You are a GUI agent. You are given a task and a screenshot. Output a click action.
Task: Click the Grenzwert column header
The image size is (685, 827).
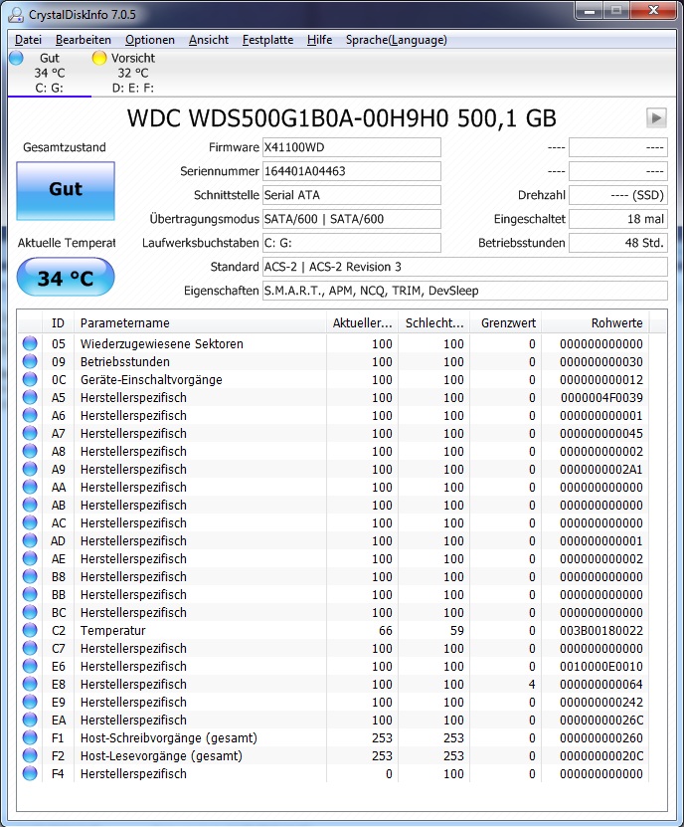tap(506, 322)
